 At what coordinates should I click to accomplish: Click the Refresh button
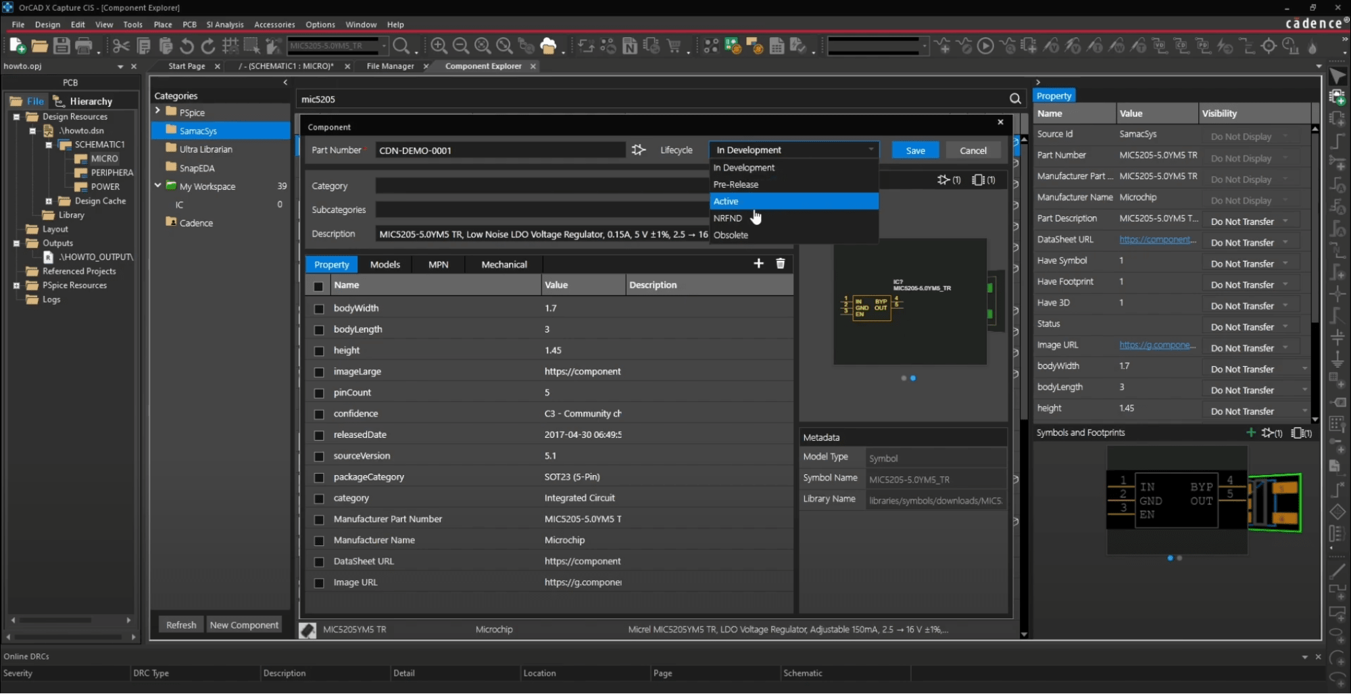click(181, 625)
